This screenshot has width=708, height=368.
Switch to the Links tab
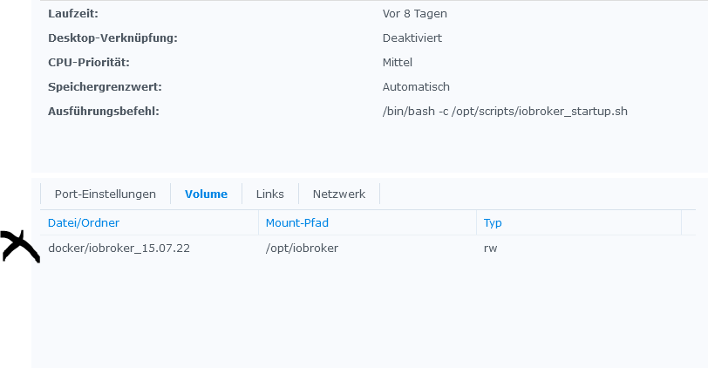click(269, 194)
